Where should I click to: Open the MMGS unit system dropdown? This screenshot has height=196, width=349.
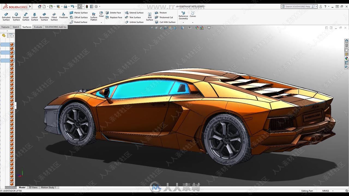coord(328,191)
